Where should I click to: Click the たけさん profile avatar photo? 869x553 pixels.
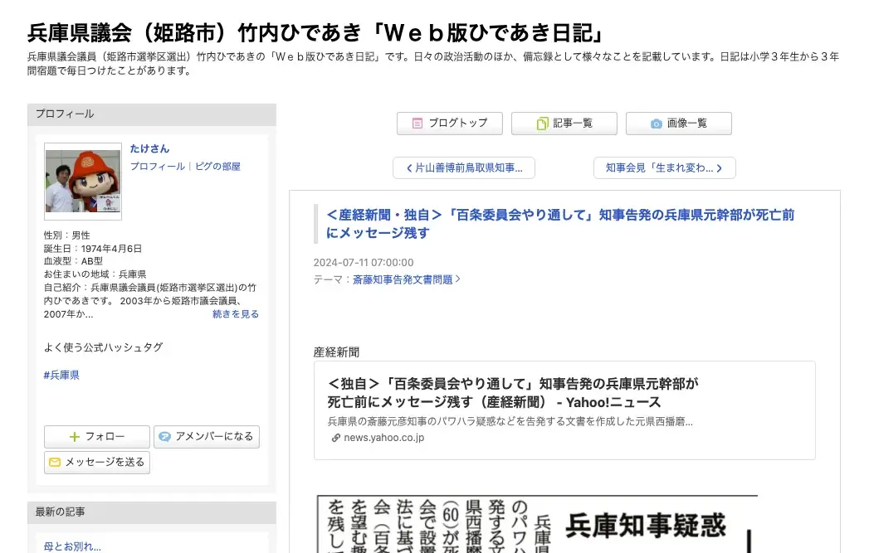click(82, 181)
